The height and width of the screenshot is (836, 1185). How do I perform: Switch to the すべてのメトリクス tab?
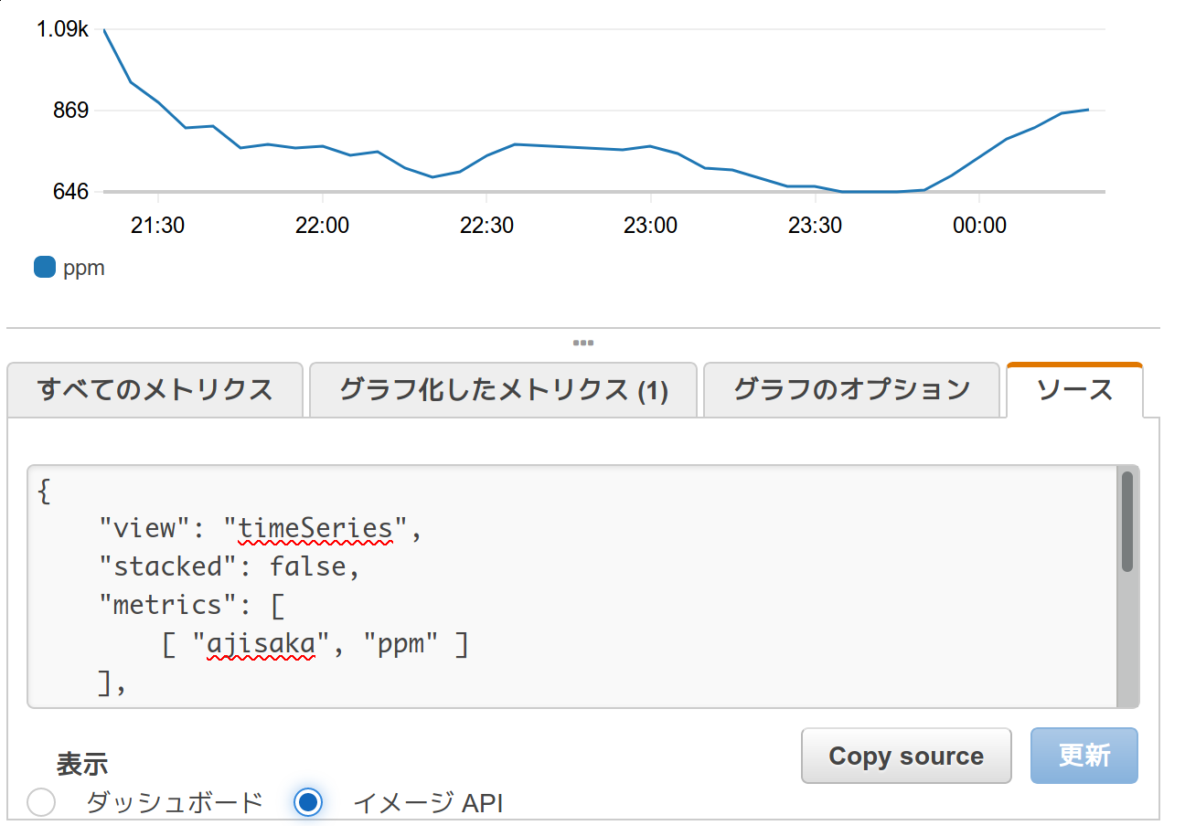point(155,390)
